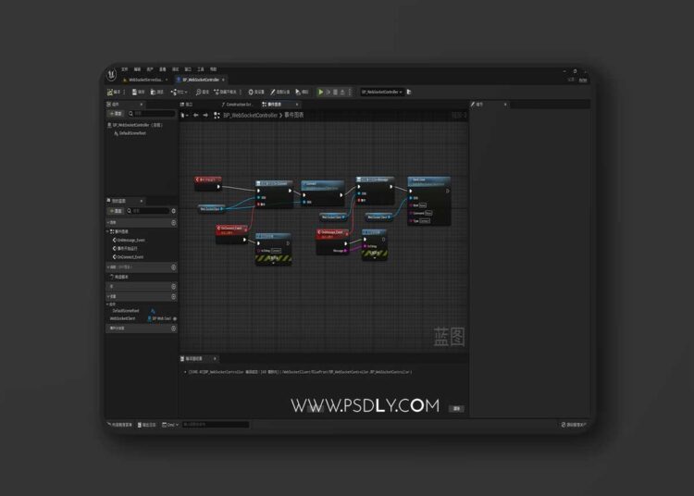
Task: Click the Stop square playback button
Action: coord(335,92)
